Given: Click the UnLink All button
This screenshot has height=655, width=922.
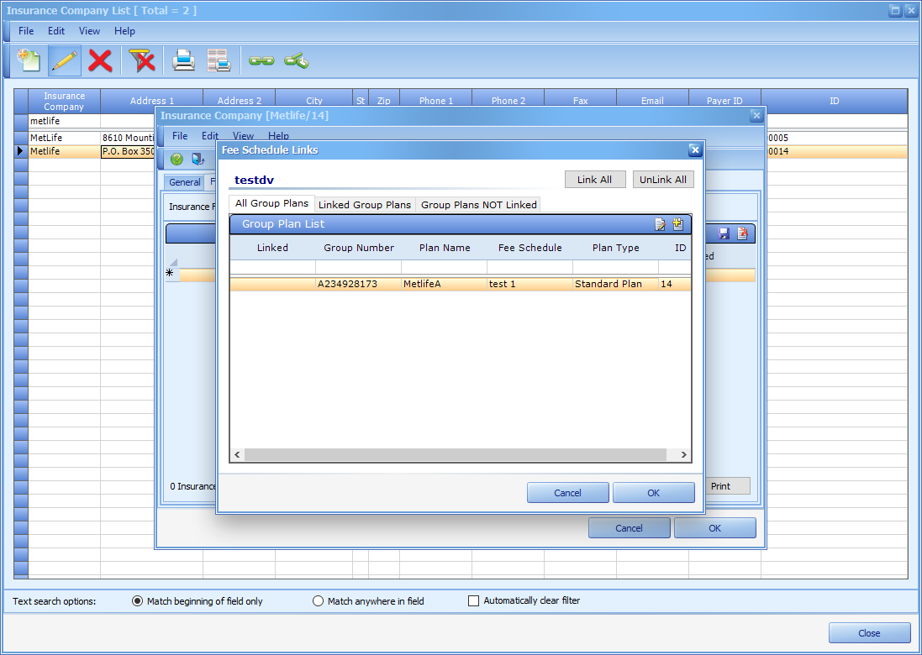Looking at the screenshot, I should click(663, 179).
